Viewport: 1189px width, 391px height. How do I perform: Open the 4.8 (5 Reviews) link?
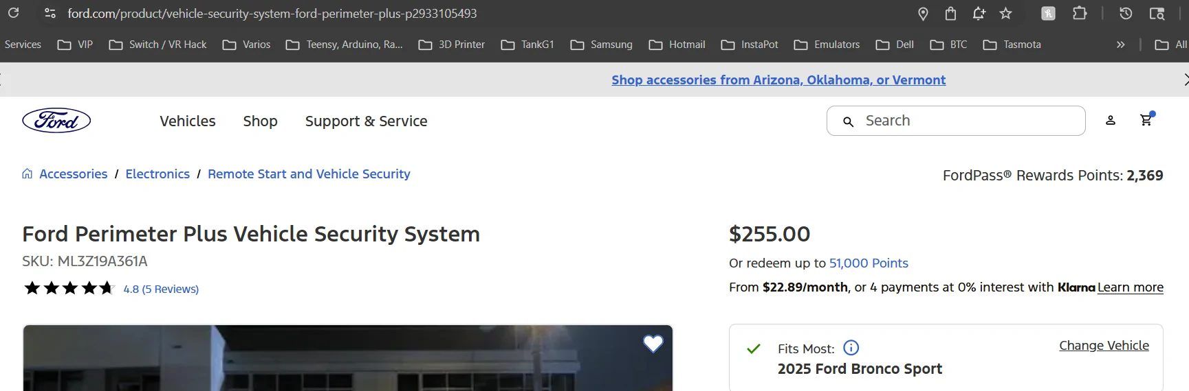[x=161, y=289]
